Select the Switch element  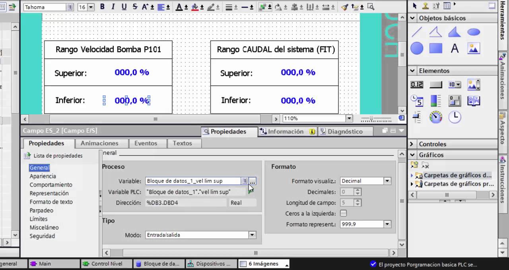pyautogui.click(x=455, y=101)
